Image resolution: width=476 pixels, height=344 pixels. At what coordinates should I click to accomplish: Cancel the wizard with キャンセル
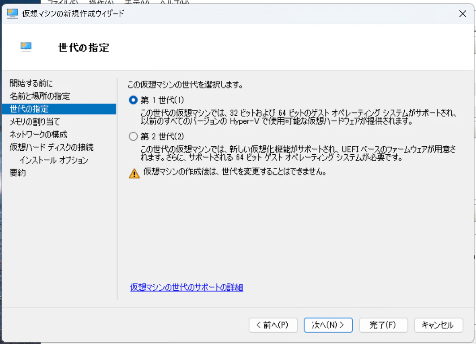(x=438, y=325)
